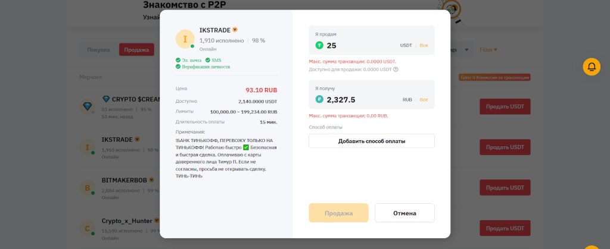Switch to the Покупка tab
Viewport: 610px width, 249px height.
(x=98, y=50)
